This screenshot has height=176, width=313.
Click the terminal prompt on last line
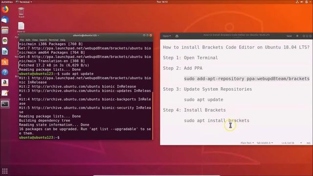39,137
